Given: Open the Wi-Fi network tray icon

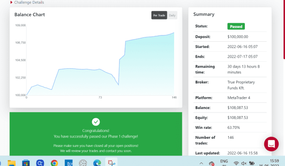Looking at the screenshot, I should [236, 163].
